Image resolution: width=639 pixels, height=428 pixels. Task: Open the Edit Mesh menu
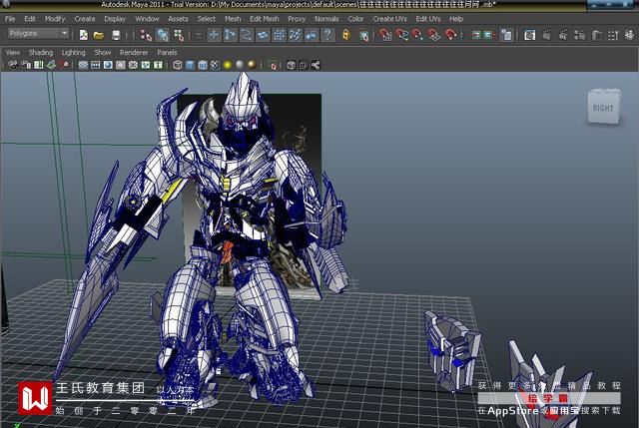pyautogui.click(x=264, y=18)
